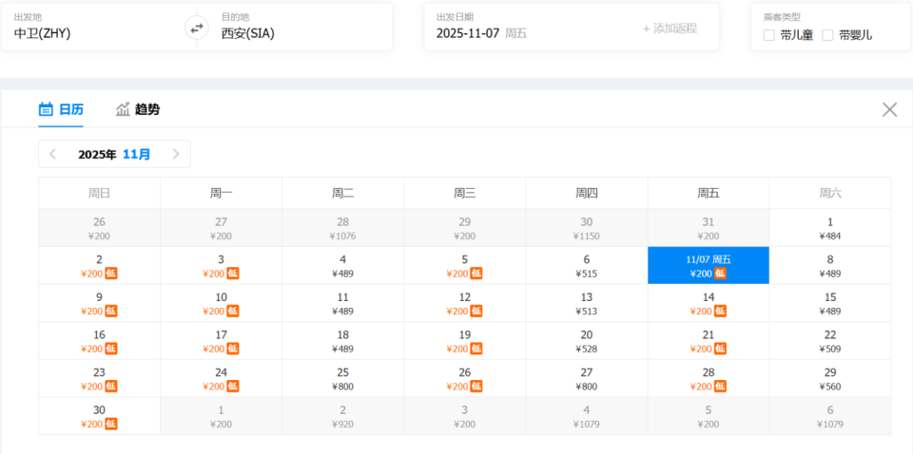Select November 25 priced ¥800
This screenshot has width=913, height=454.
point(342,378)
